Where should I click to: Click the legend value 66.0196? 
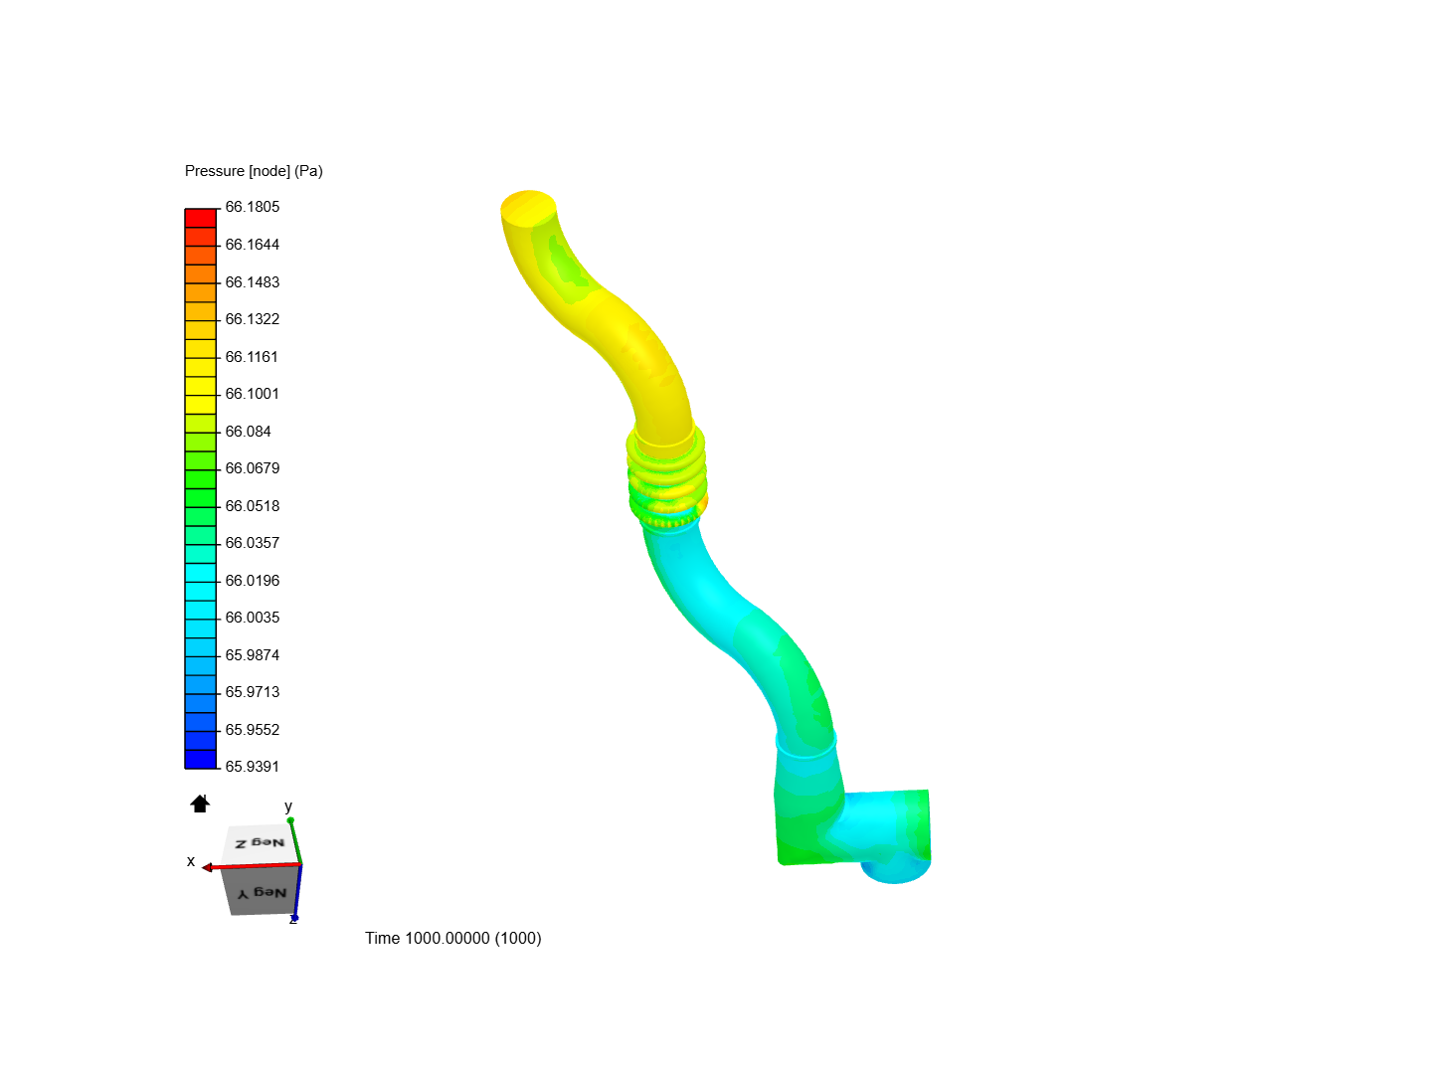253,581
